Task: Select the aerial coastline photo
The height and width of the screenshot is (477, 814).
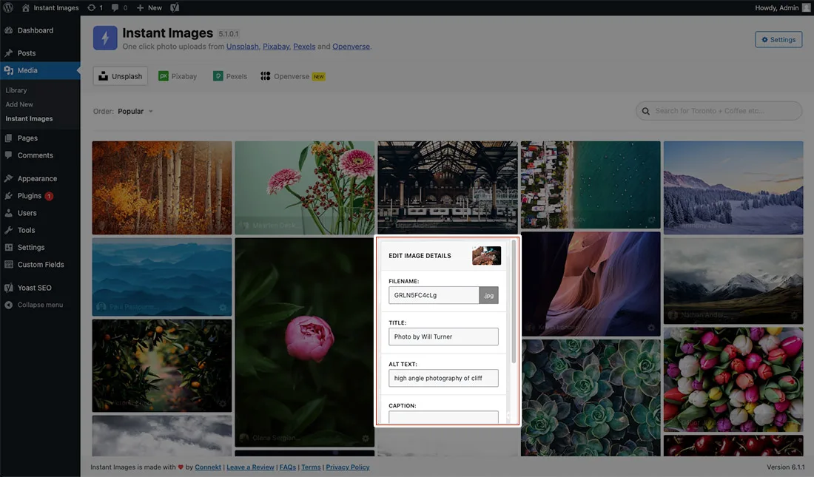Action: (591, 185)
